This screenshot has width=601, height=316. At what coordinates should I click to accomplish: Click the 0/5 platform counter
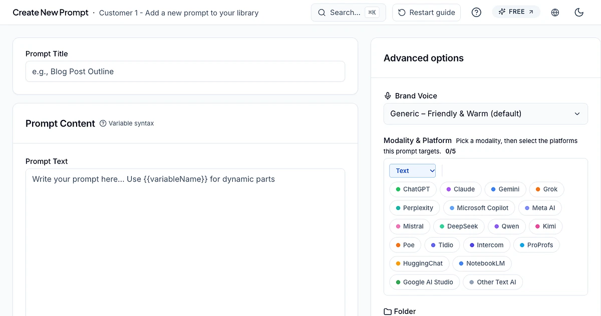pyautogui.click(x=451, y=151)
